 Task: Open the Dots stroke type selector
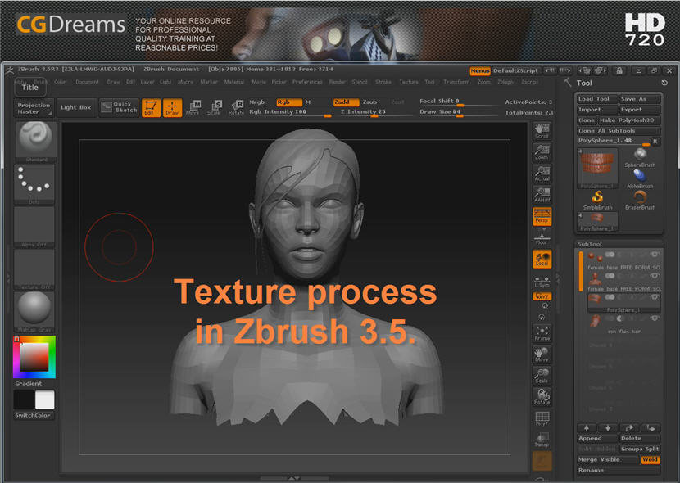click(x=34, y=183)
